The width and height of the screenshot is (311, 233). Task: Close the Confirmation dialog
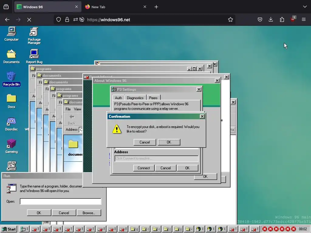[x=202, y=116]
